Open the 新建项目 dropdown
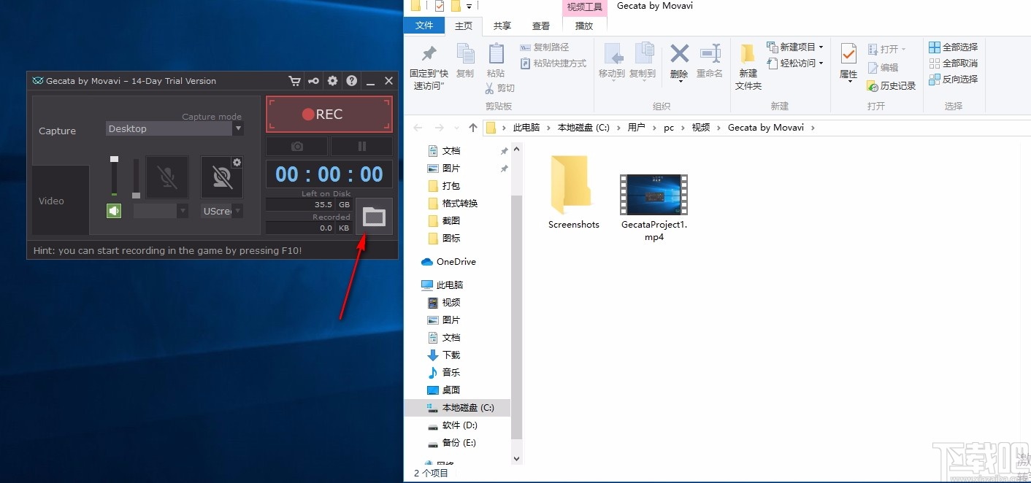 point(795,47)
